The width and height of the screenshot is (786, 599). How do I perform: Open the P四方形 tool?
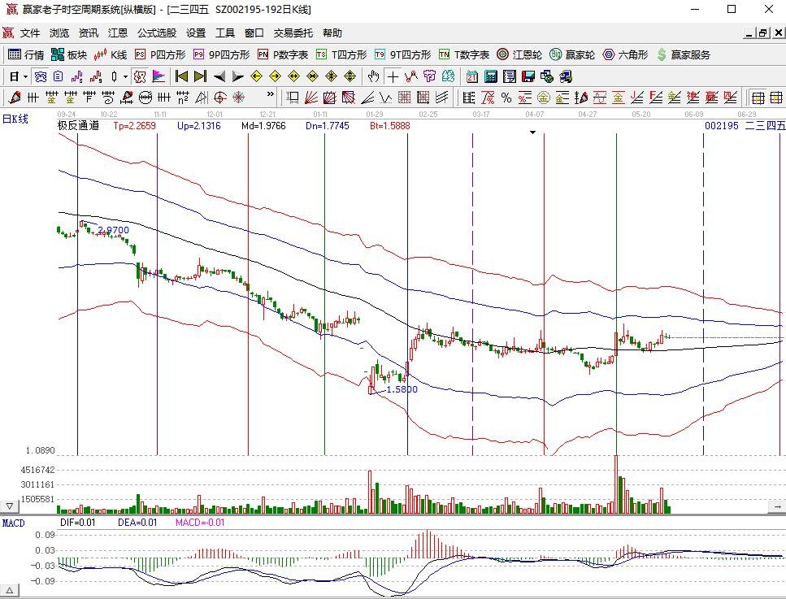click(160, 54)
